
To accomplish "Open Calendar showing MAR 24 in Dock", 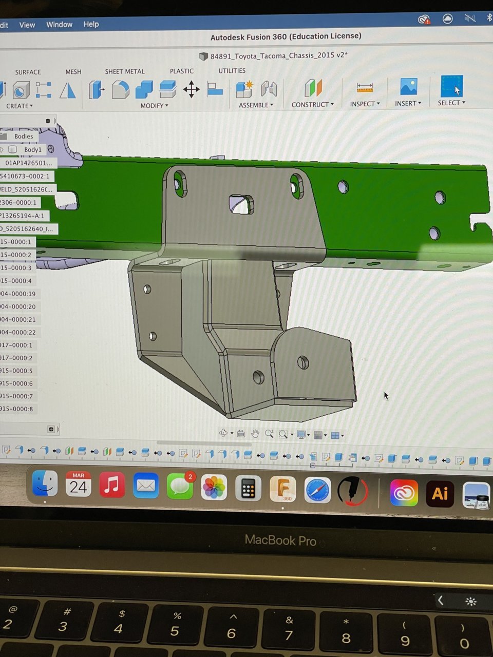I will pyautogui.click(x=78, y=484).
